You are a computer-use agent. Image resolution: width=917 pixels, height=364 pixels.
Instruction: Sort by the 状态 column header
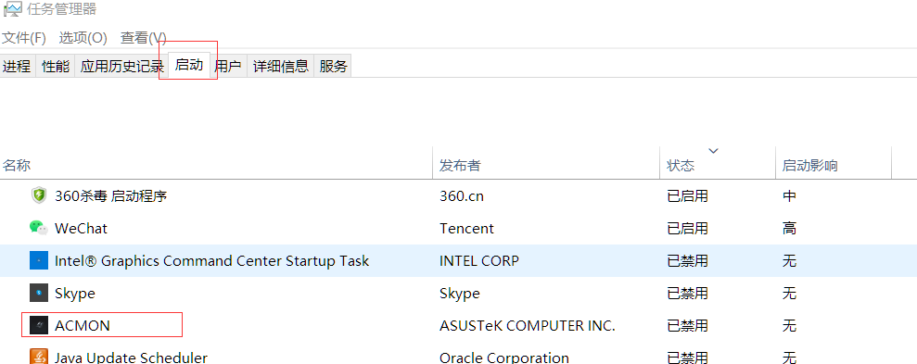coord(718,166)
